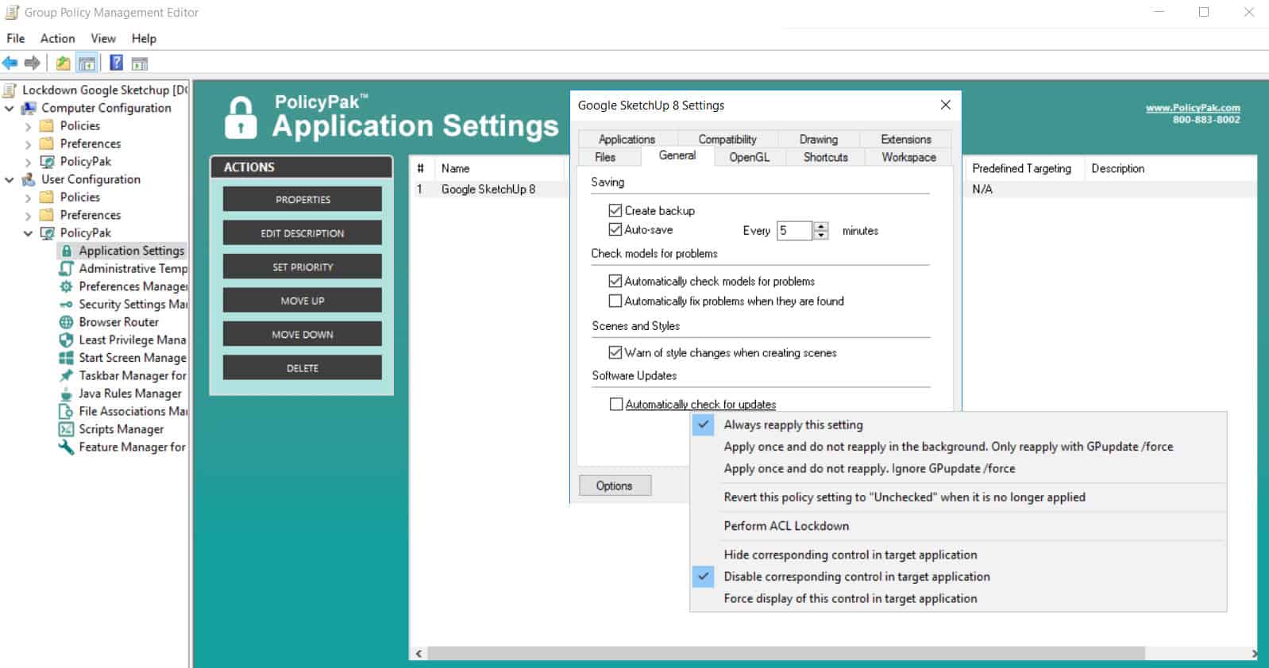
Task: Click the Security Settings Manager key icon
Action: (x=67, y=305)
